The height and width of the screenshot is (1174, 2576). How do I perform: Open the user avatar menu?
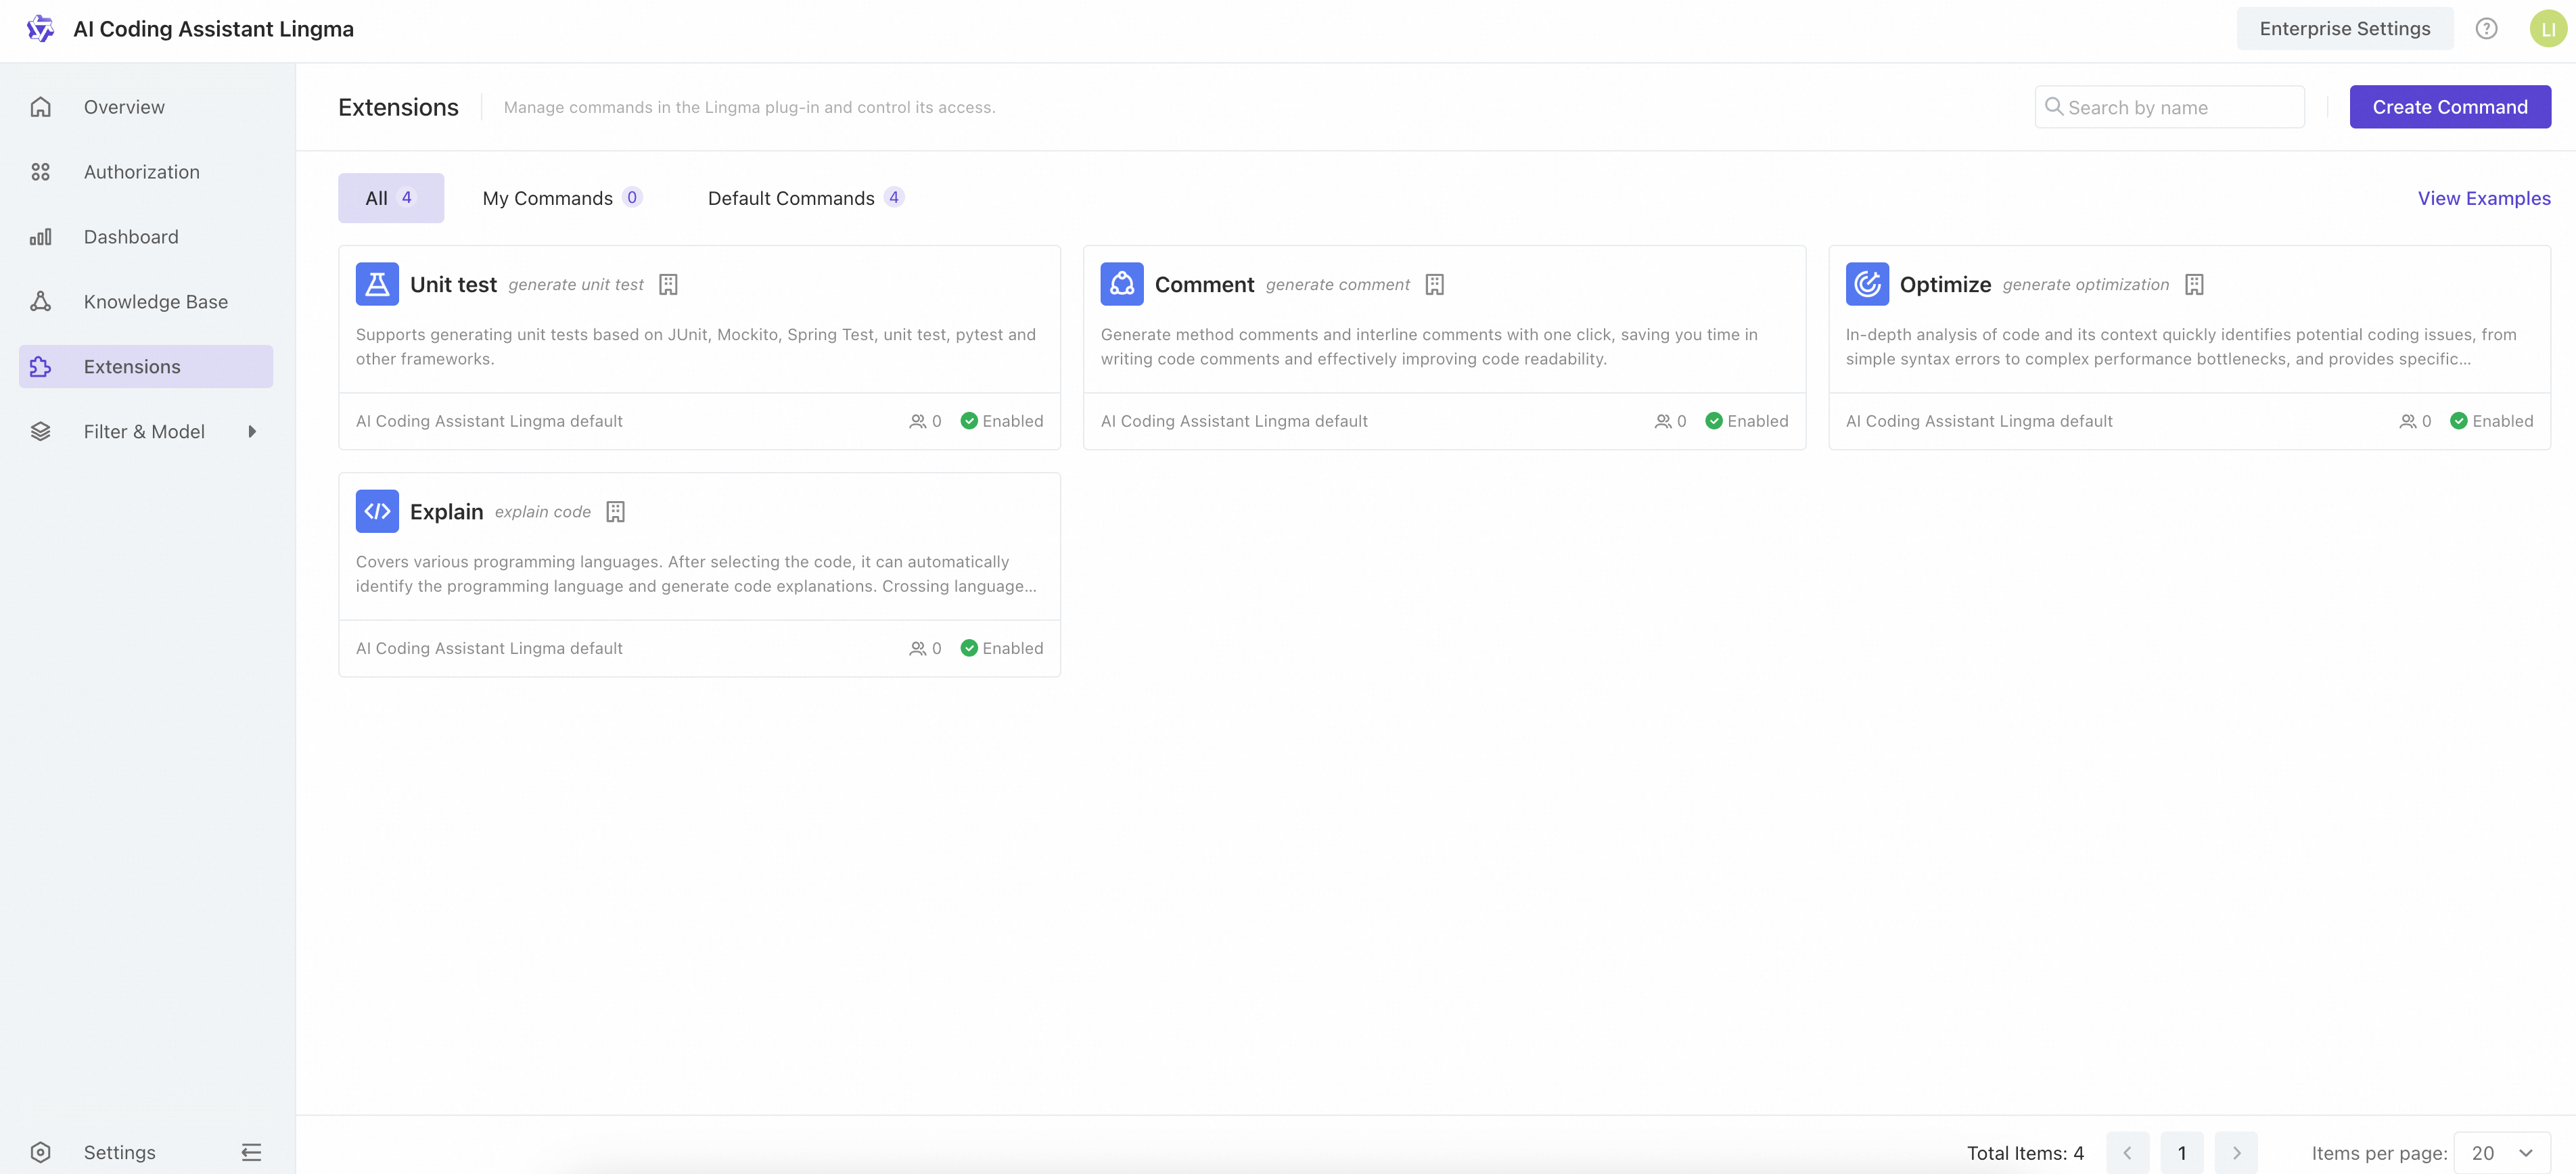tap(2548, 29)
